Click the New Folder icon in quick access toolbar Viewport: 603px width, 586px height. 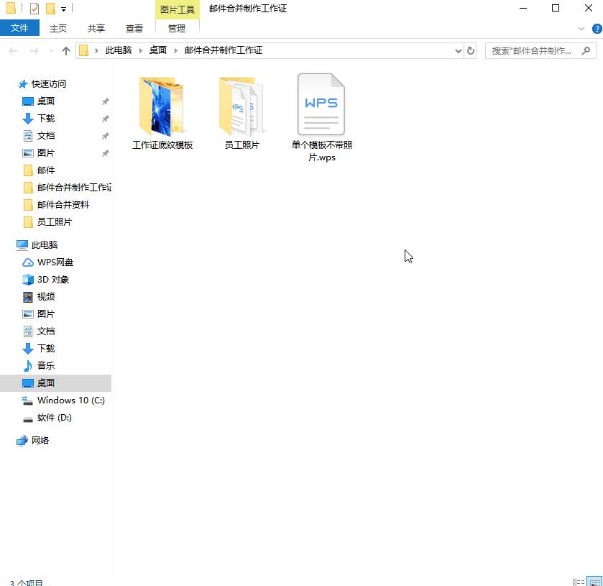(x=50, y=8)
